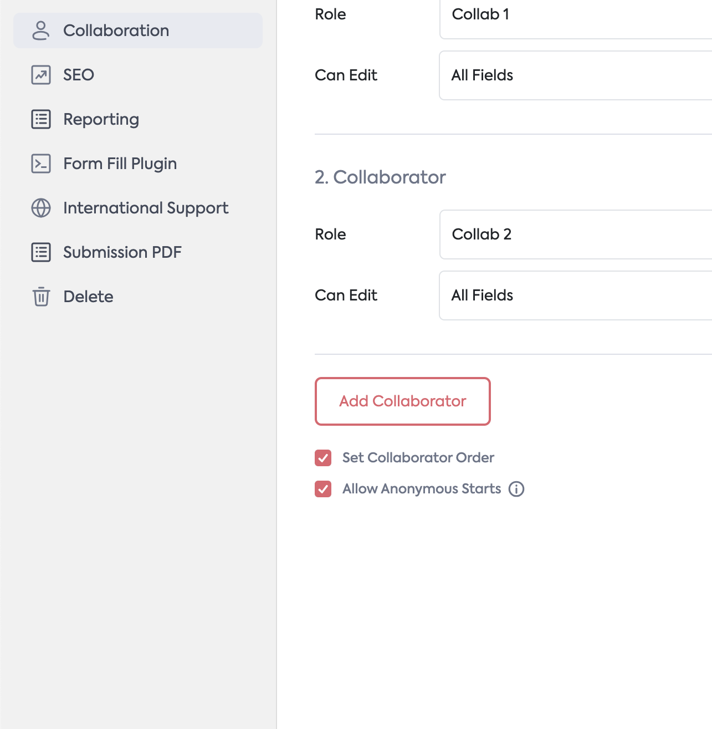Image resolution: width=712 pixels, height=729 pixels.
Task: Go to the Reporting section
Action: click(x=101, y=119)
